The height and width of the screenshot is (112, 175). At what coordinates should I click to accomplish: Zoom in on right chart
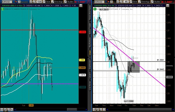97,109
